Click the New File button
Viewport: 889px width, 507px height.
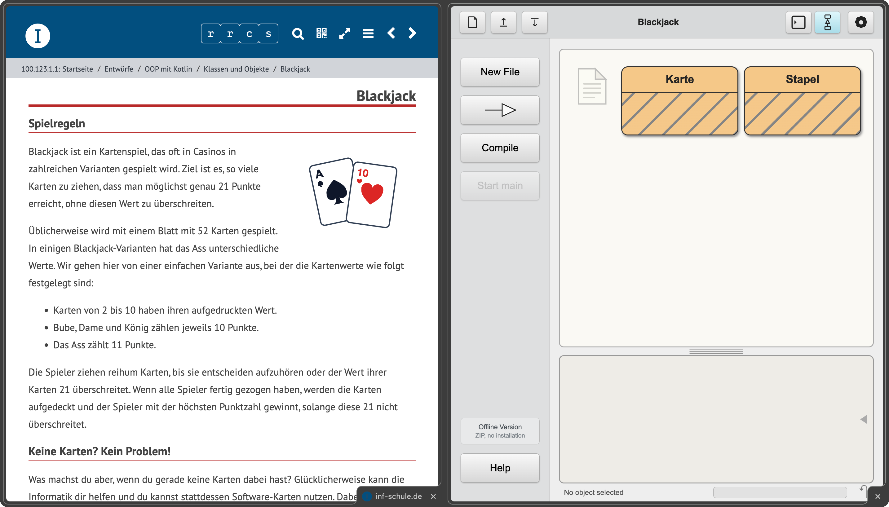click(500, 72)
